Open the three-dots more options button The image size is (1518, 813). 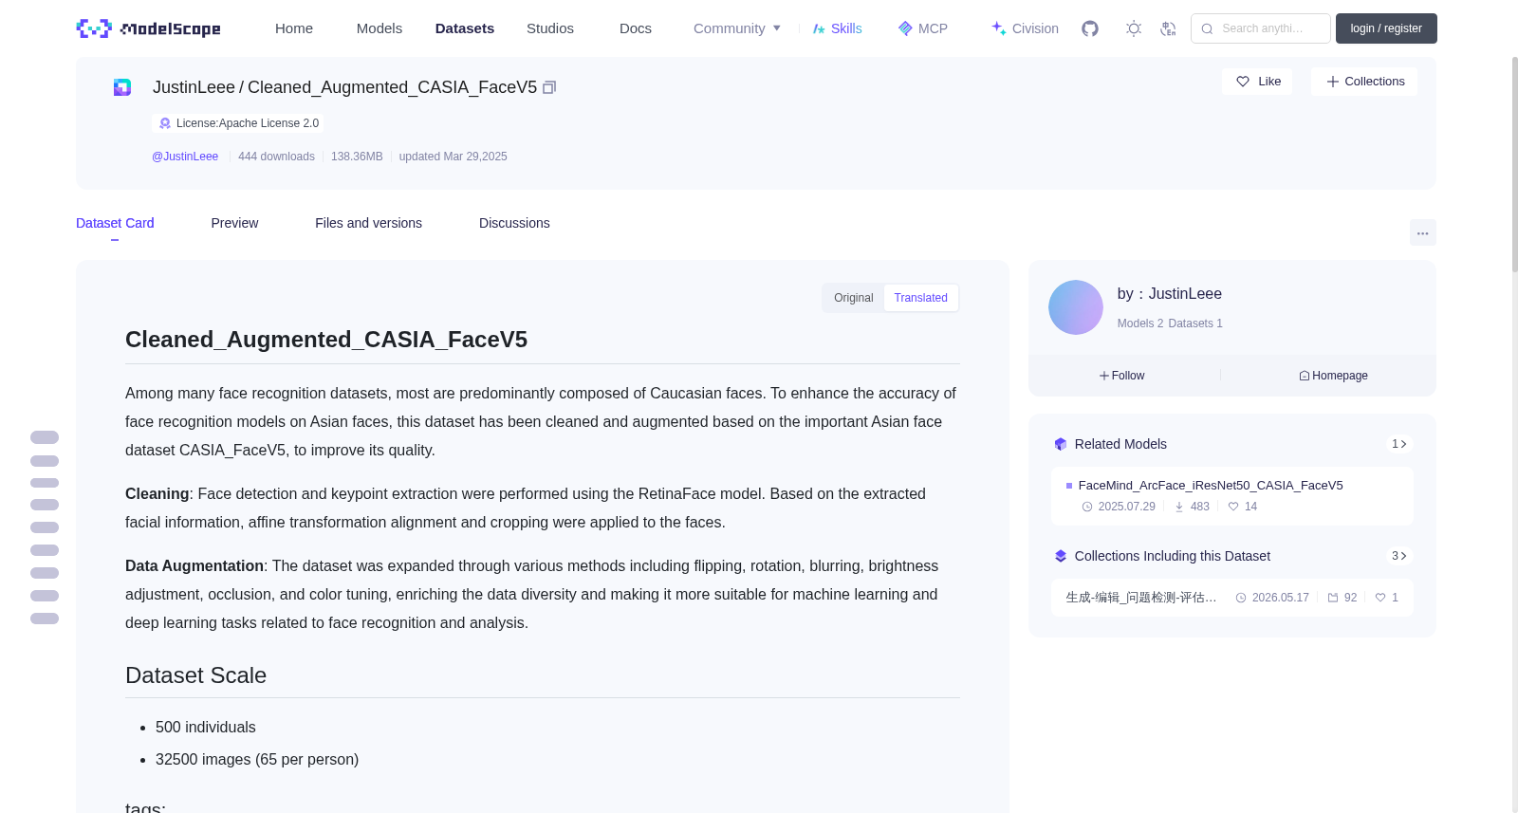[x=1422, y=232]
